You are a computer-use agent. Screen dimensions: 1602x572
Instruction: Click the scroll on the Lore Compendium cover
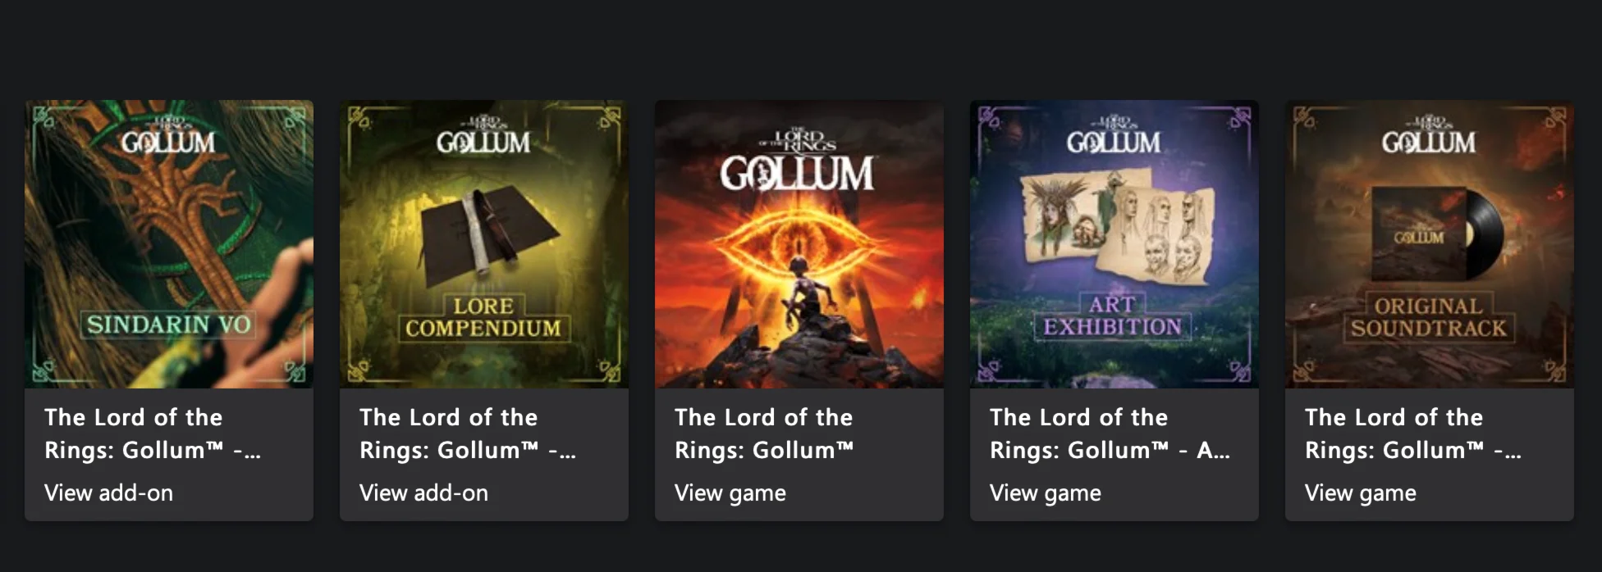point(478,234)
